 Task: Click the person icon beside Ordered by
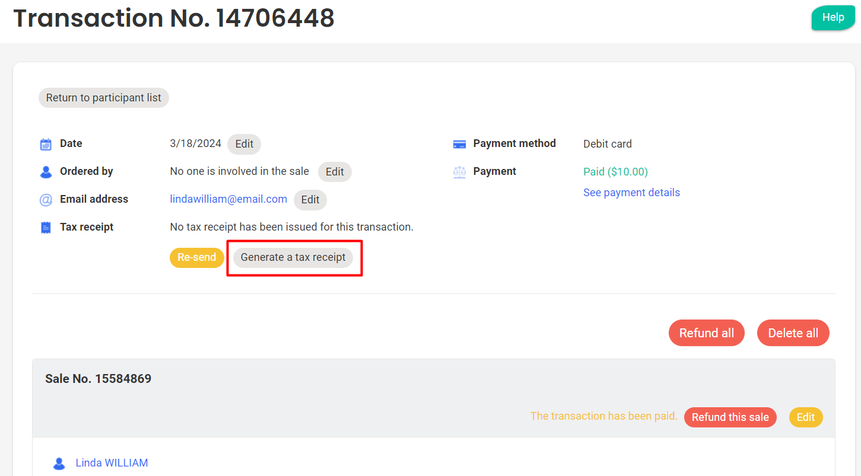pos(46,172)
